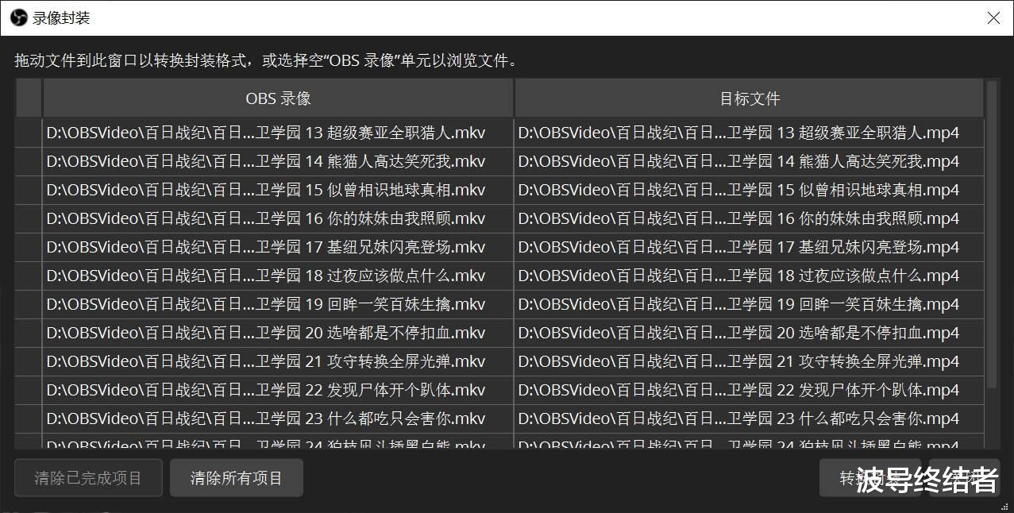Screen dimensions: 1014x513
Task: Select source file 21 攻守转换全屏光弹.mkv
Action: (x=278, y=361)
